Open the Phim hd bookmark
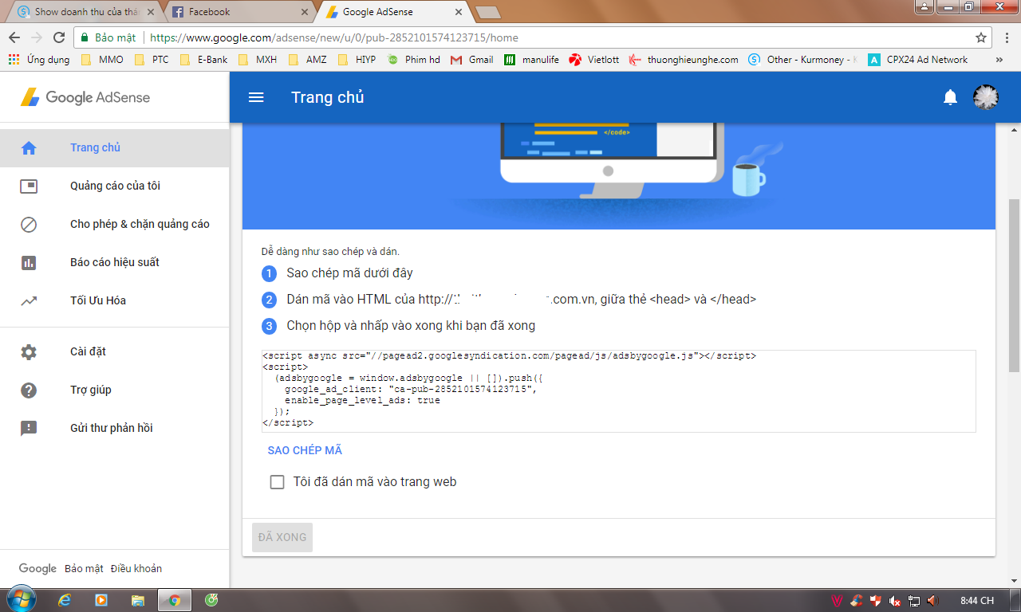The image size is (1021, 612). (413, 60)
